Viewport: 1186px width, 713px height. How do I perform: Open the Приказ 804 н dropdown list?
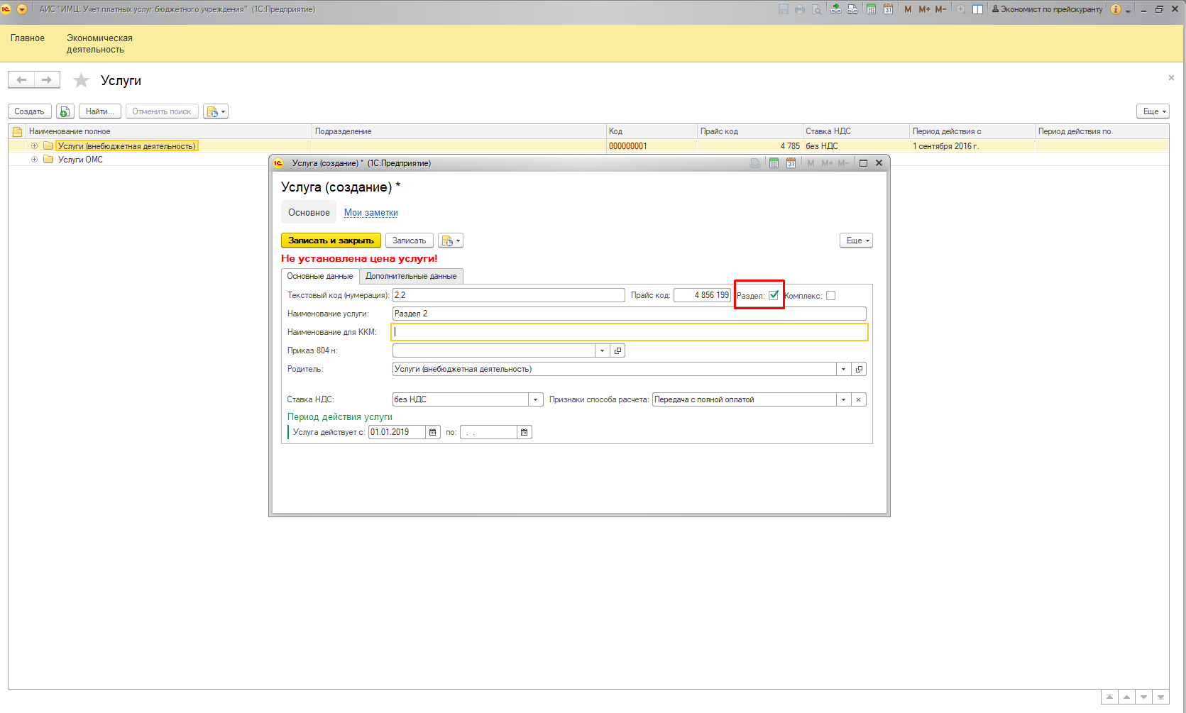coord(602,350)
